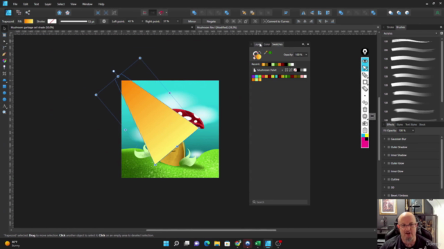Screen dimensions: 444x249
Task: Switch to the Color tab
Action: (266, 44)
